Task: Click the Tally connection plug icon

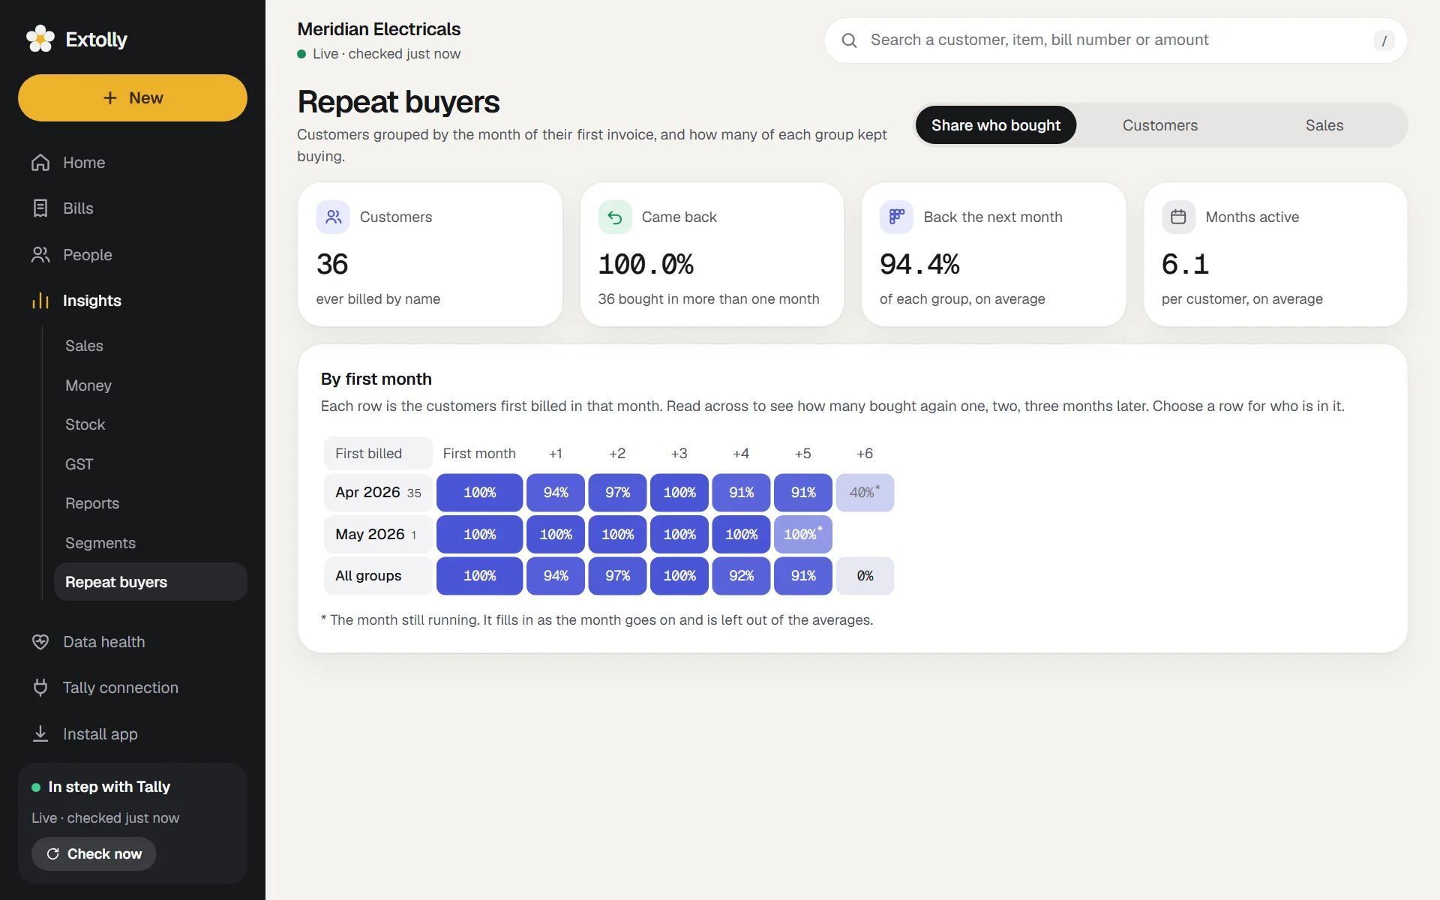Action: tap(40, 688)
